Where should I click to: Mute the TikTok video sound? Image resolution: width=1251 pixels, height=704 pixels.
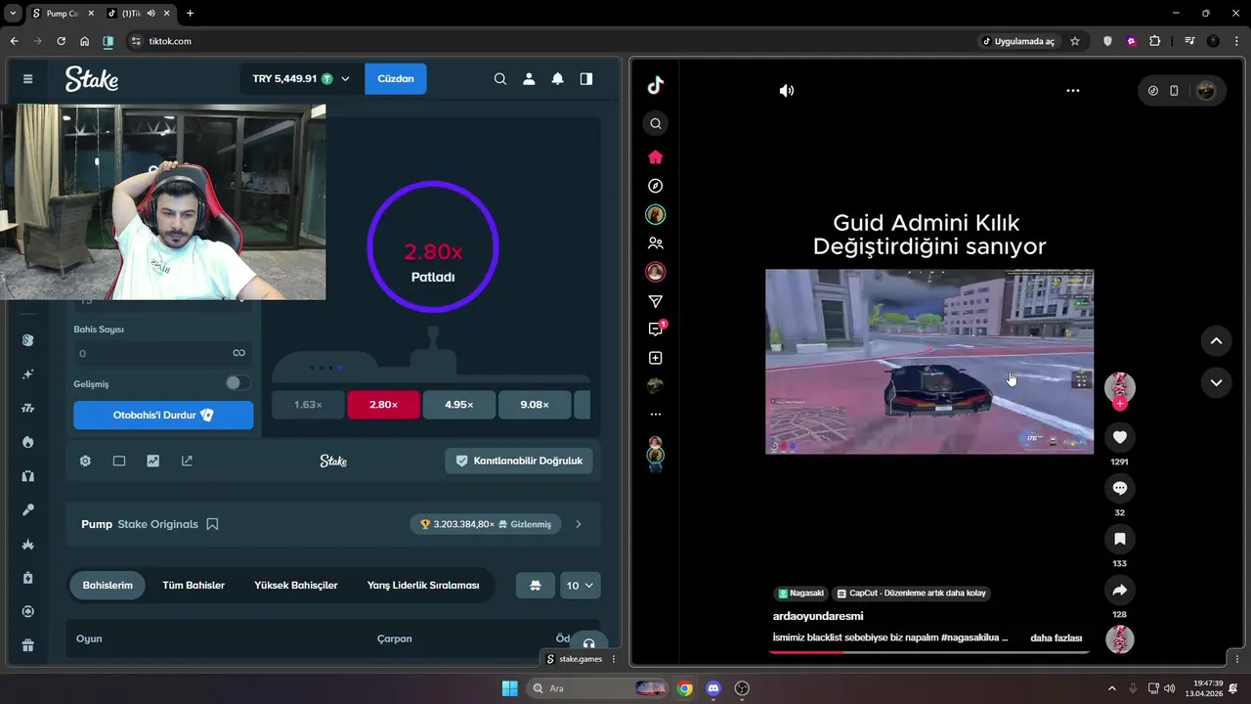(787, 91)
